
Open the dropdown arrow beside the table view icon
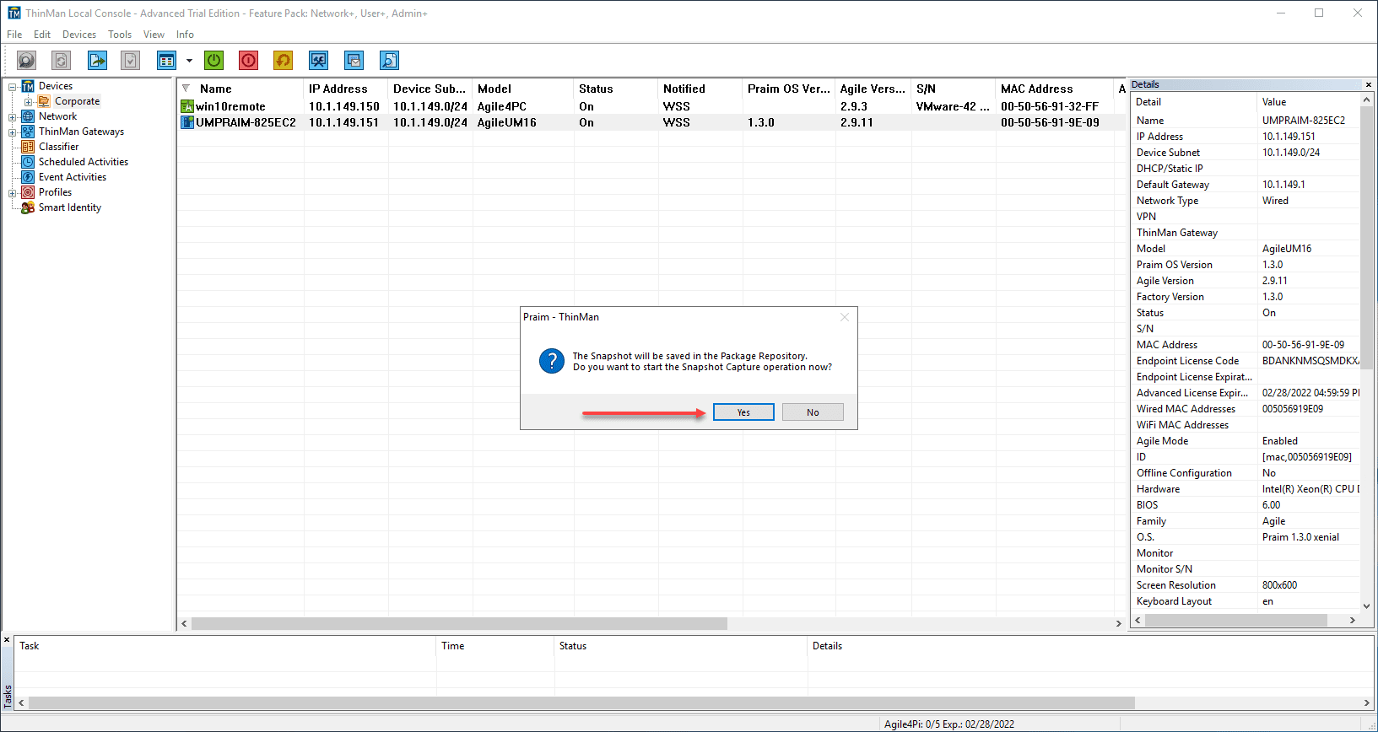point(189,61)
